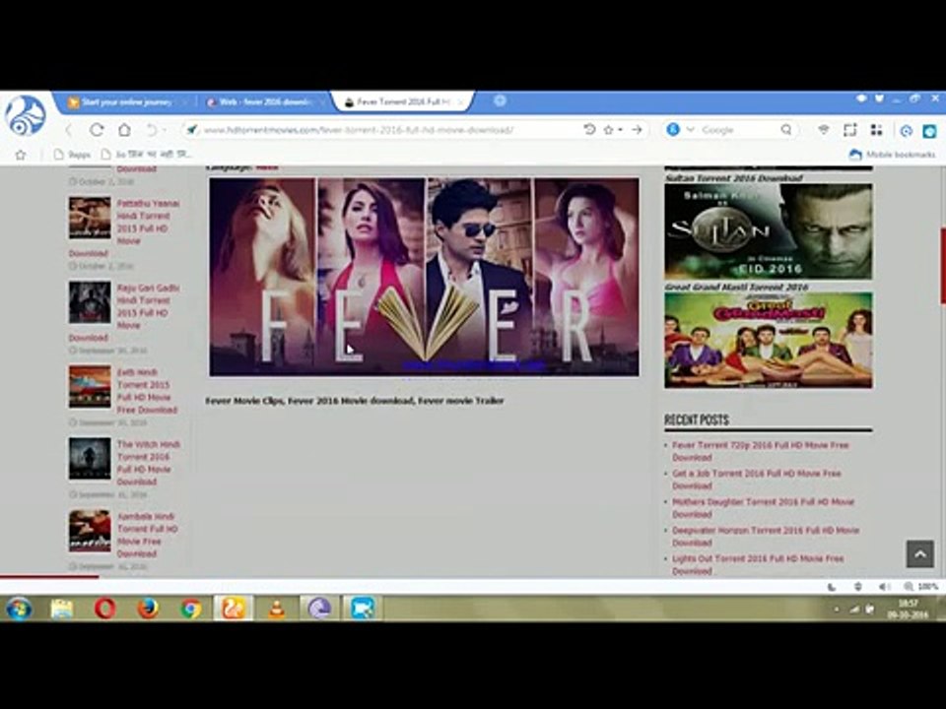Click the teal add-on icon at toolbar end

(929, 131)
